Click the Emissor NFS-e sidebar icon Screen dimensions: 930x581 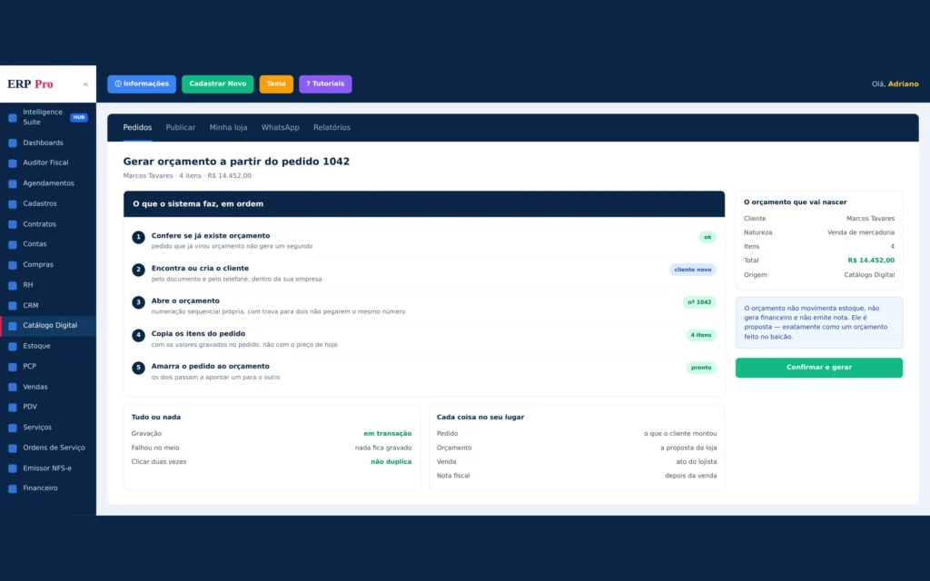[x=13, y=468]
